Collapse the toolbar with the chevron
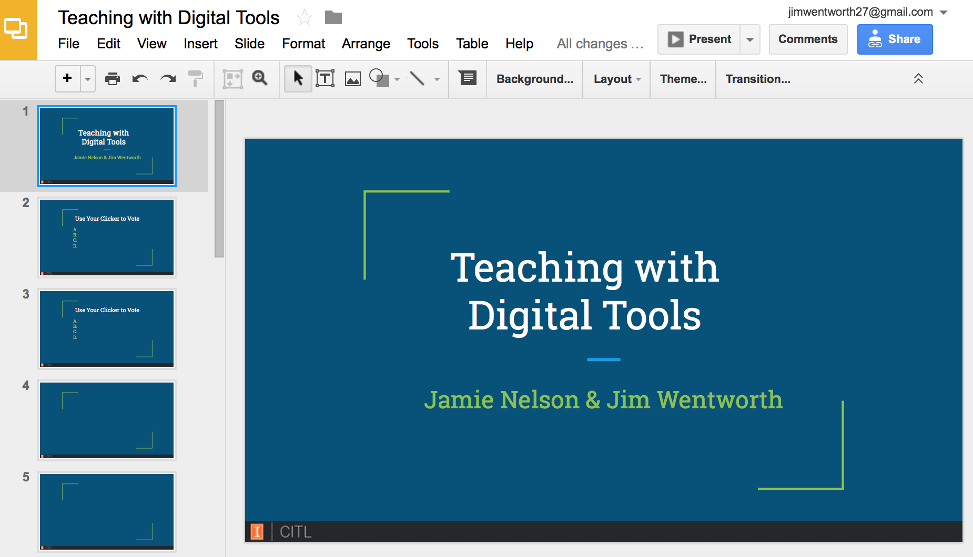Image resolution: width=973 pixels, height=557 pixels. click(918, 79)
